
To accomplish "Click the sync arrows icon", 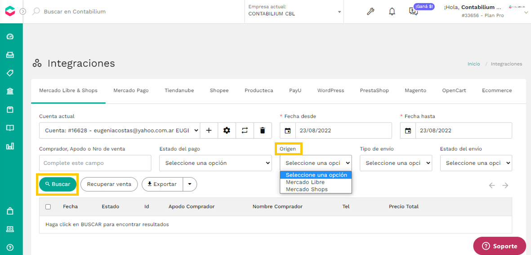I will (245, 131).
